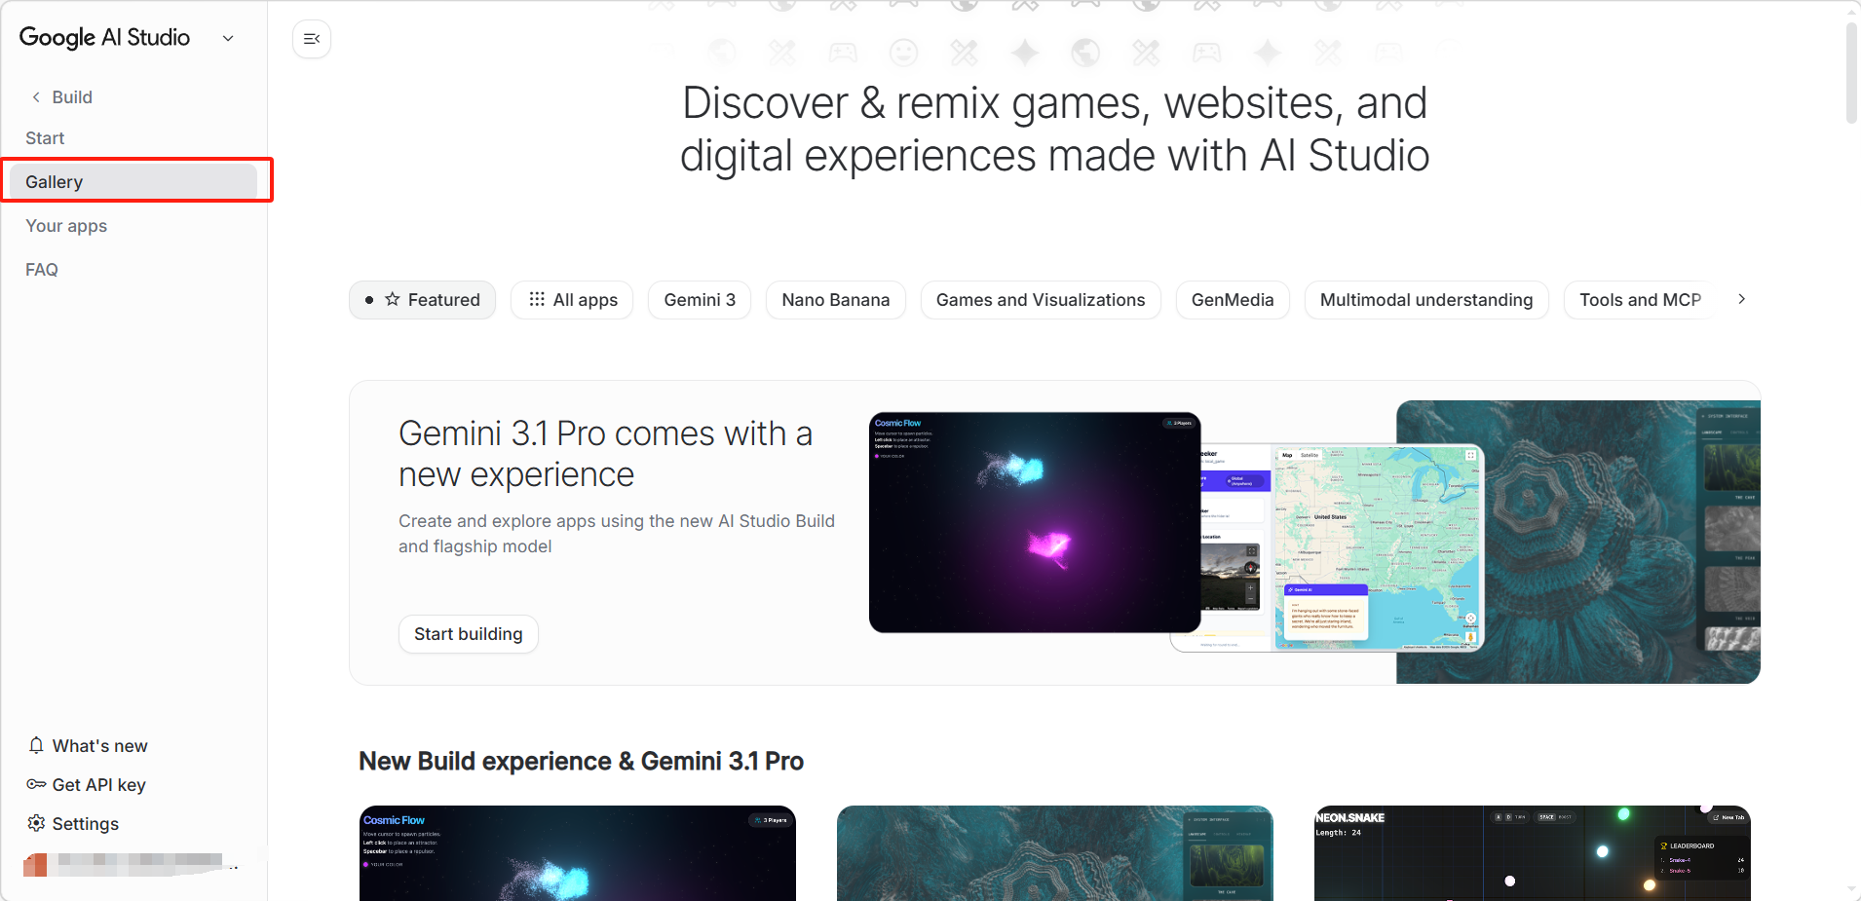Show All apps filter chip

pyautogui.click(x=572, y=300)
